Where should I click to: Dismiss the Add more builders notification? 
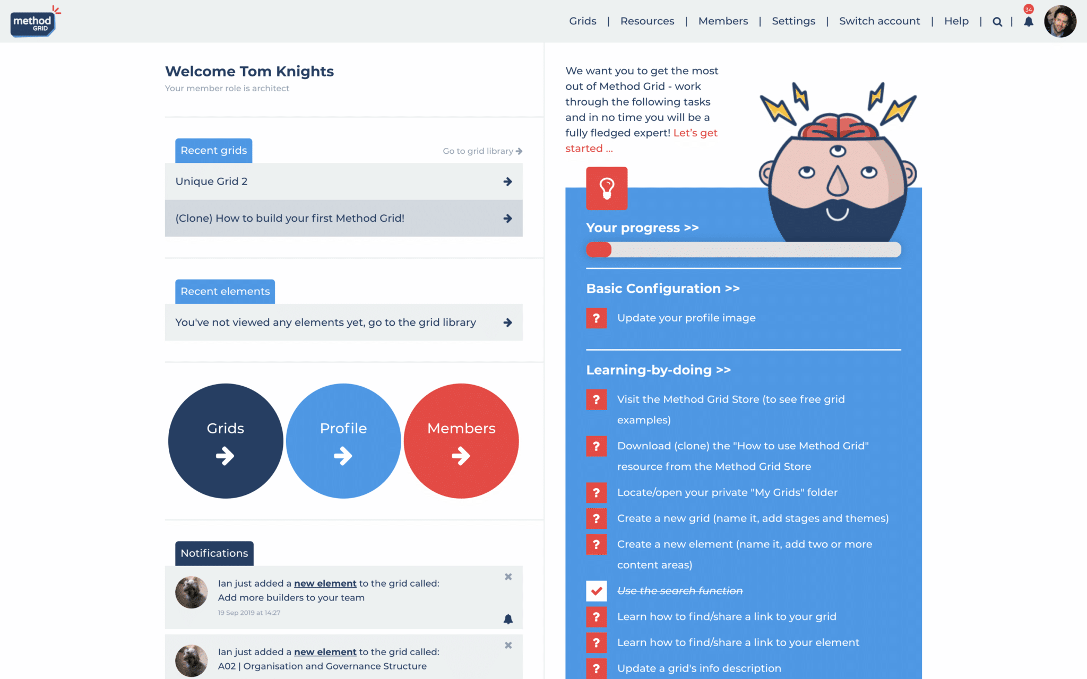coord(508,577)
